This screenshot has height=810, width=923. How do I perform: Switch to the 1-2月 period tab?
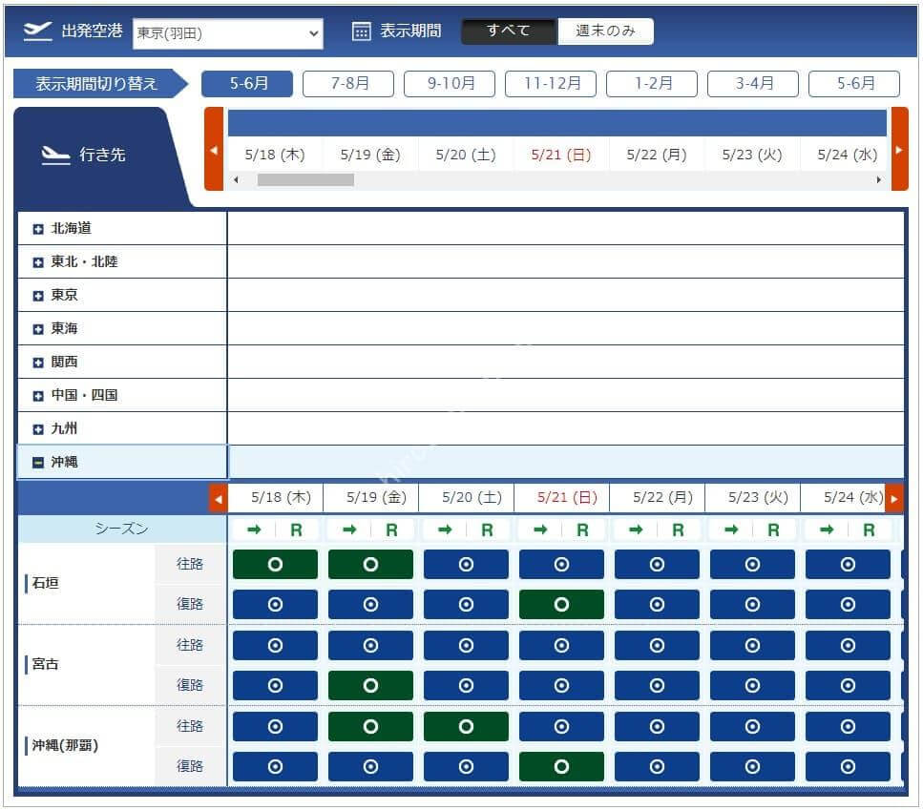tap(652, 84)
